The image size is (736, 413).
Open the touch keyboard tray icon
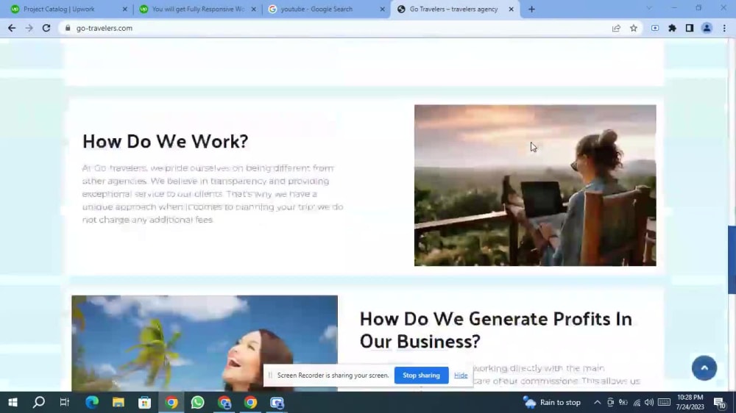(x=664, y=402)
